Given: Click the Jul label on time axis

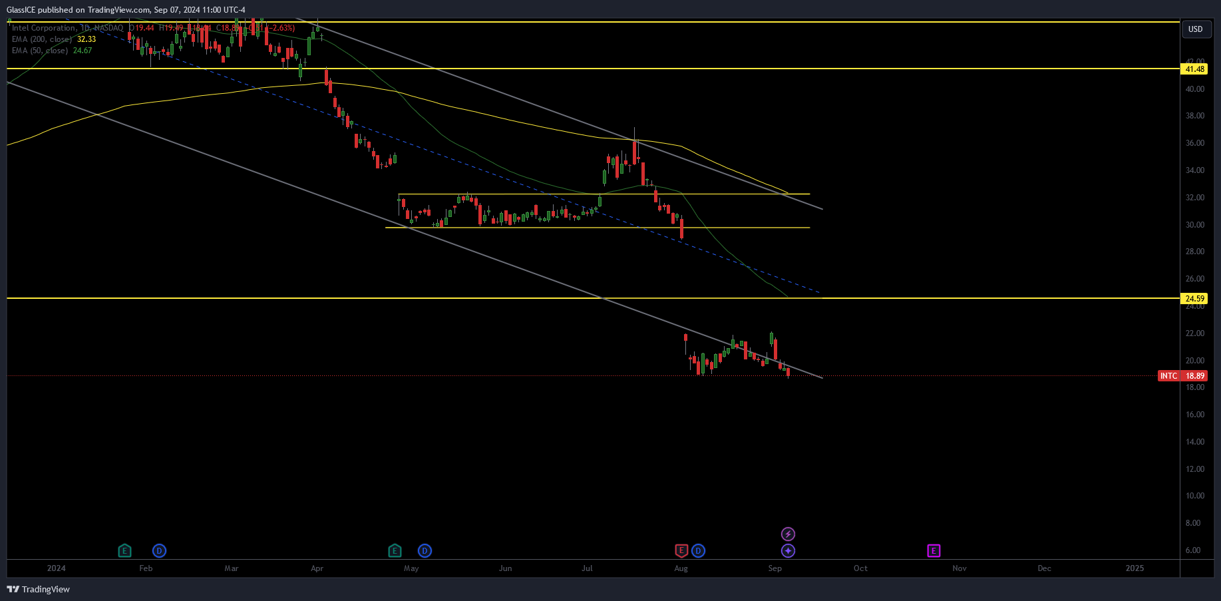Looking at the screenshot, I should (587, 568).
